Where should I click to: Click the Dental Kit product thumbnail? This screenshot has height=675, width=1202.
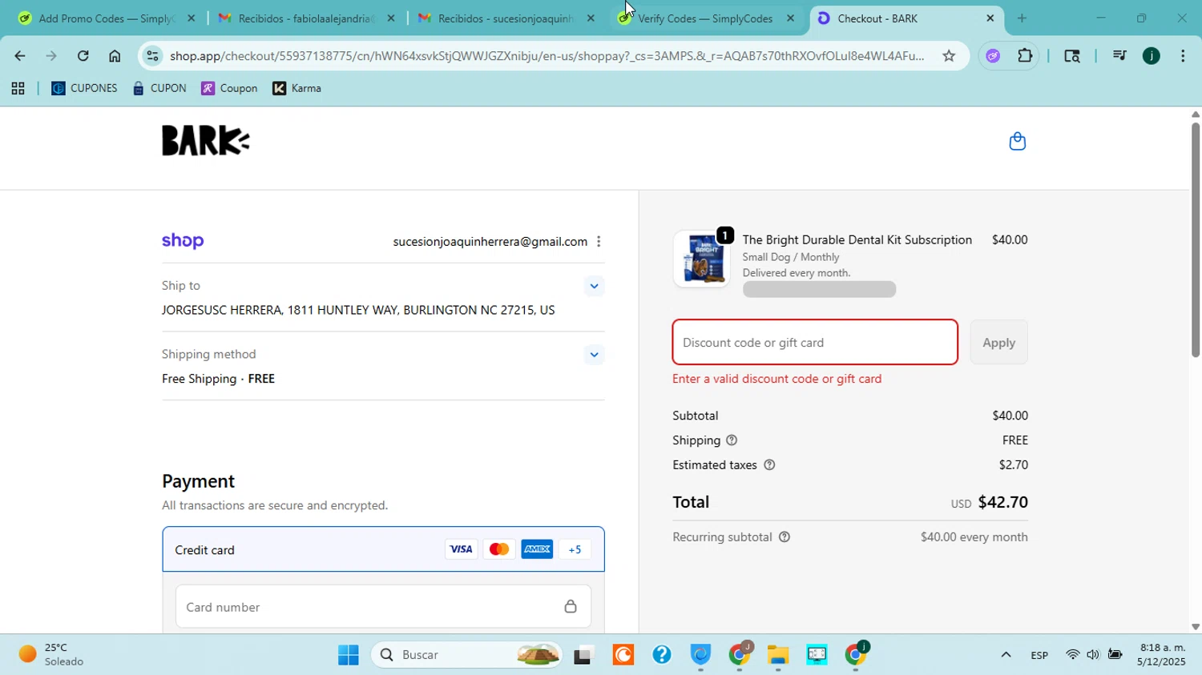point(702,258)
